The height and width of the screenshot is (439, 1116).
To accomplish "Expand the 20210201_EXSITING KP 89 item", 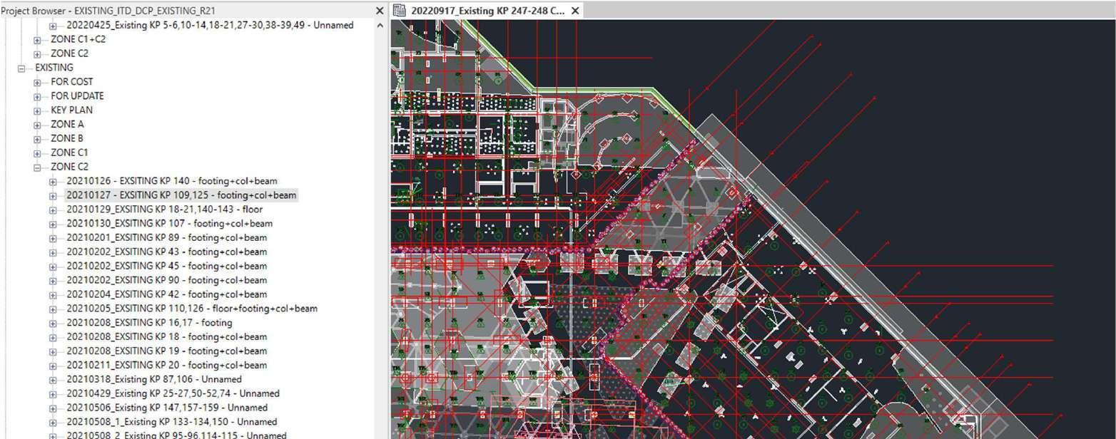I will pos(53,238).
